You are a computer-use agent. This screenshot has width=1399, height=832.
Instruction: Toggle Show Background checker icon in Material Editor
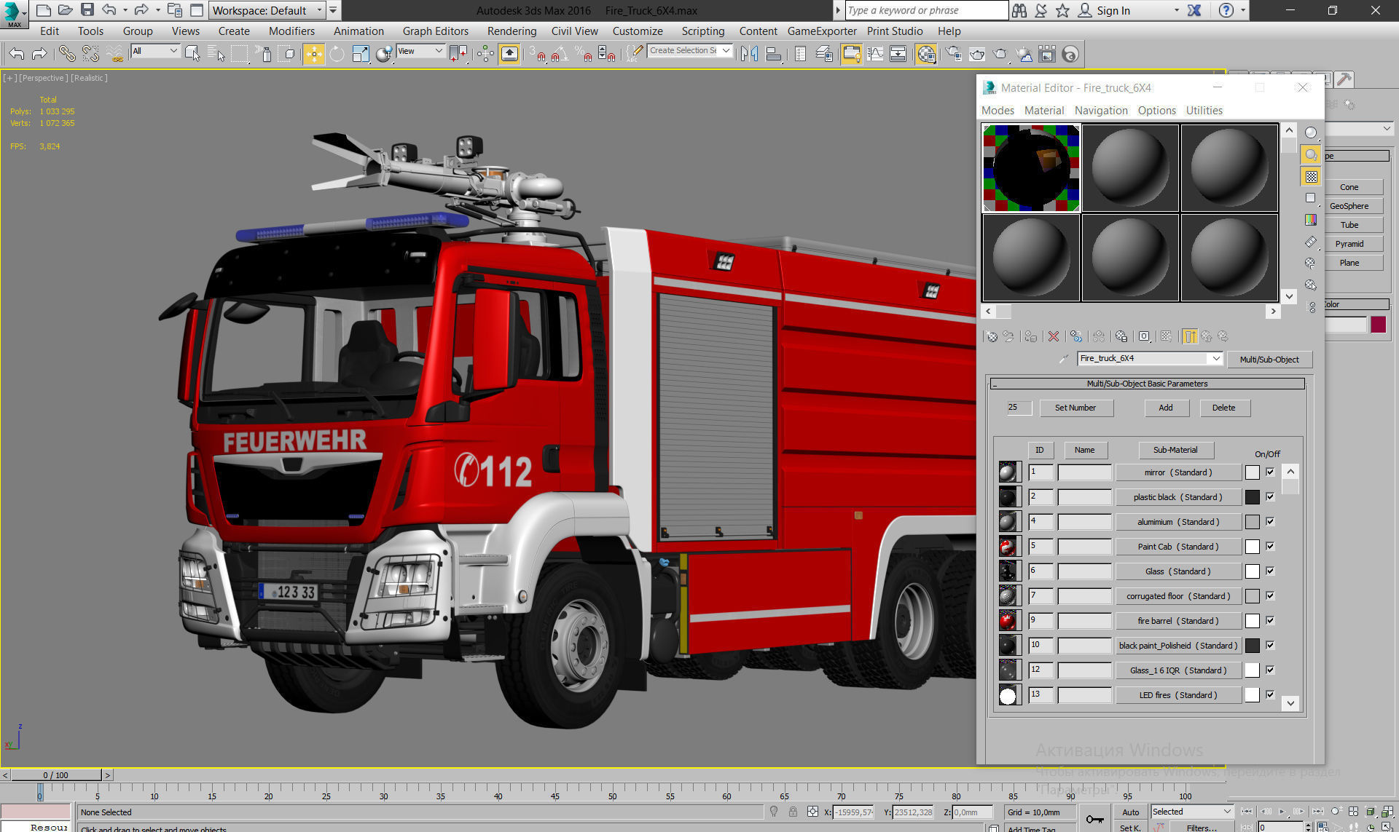coord(1311,177)
